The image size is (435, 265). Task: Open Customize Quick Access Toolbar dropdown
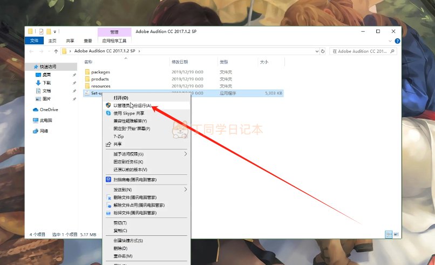point(55,32)
